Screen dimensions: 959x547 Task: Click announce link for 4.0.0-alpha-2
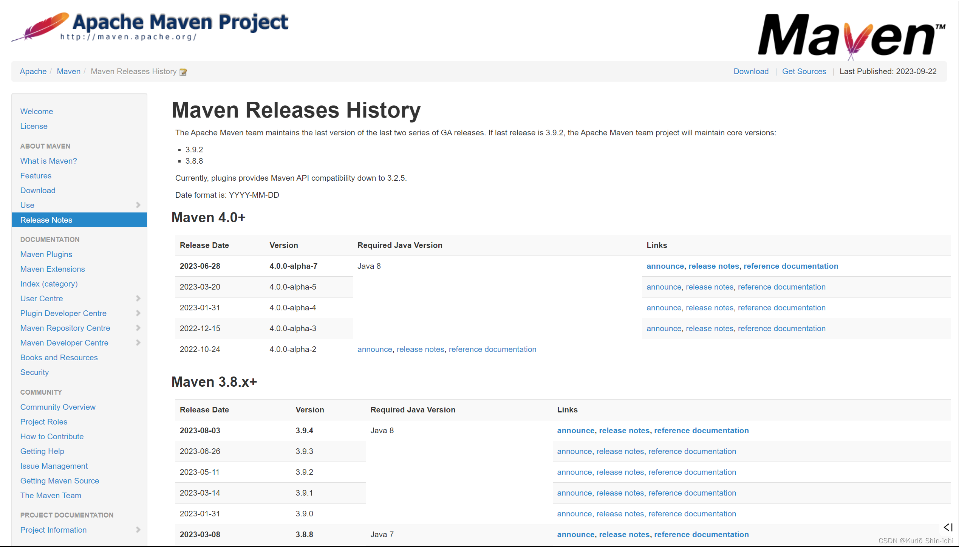coord(375,349)
